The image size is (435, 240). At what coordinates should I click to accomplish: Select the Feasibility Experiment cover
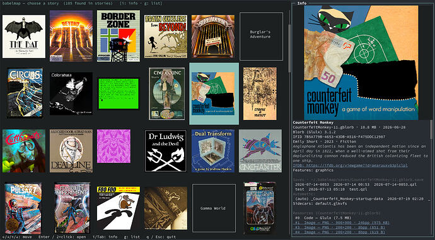pos(72,208)
